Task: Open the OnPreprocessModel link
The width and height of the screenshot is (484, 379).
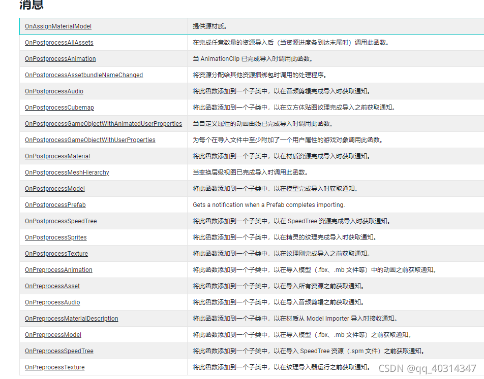Action: (53, 335)
